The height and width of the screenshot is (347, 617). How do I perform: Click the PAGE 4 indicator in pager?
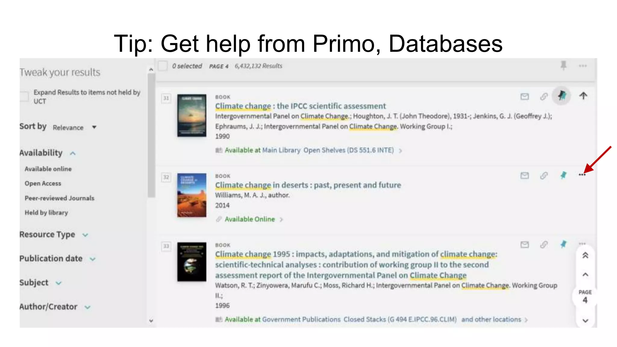pyautogui.click(x=585, y=297)
